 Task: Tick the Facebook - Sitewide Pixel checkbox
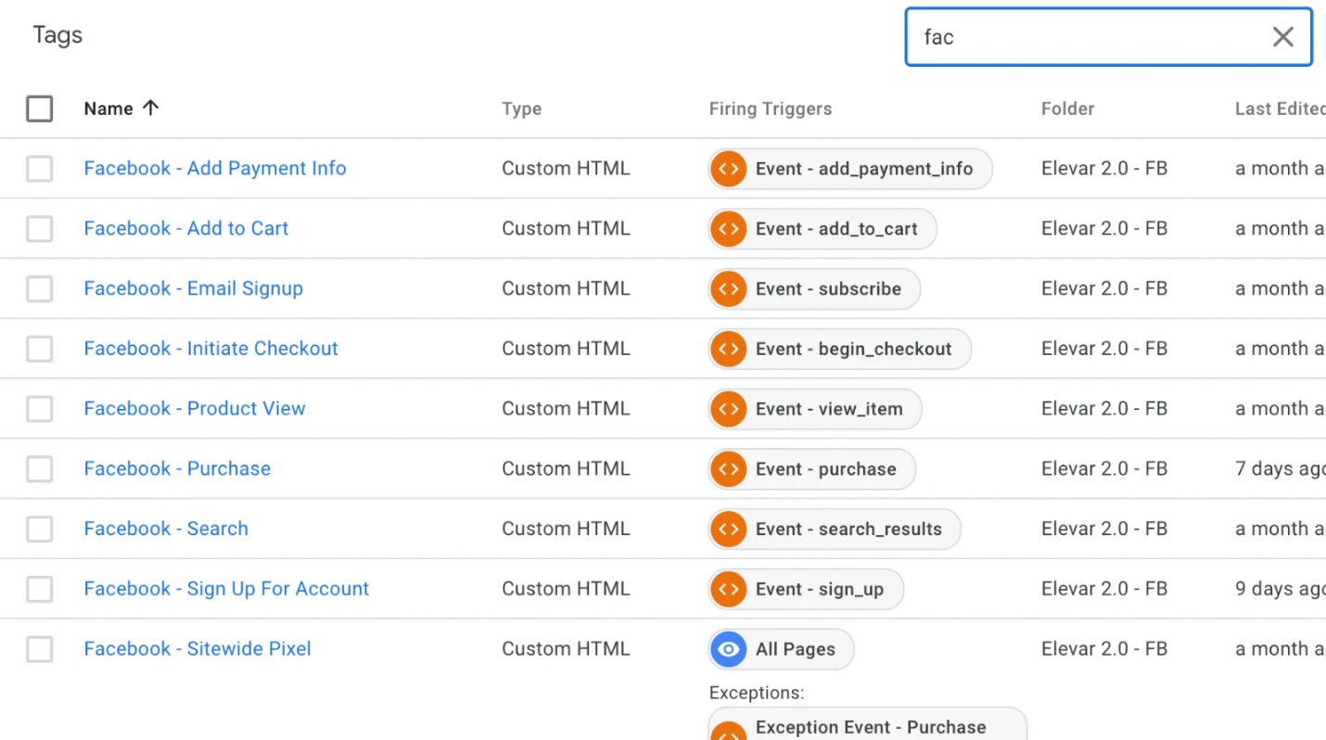[40, 649]
